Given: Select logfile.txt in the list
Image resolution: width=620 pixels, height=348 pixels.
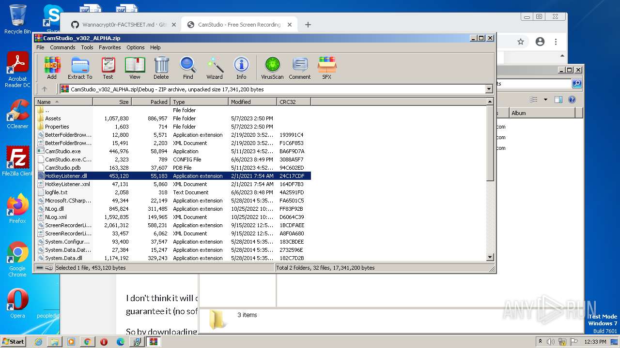Looking at the screenshot, I should (x=173, y=192).
